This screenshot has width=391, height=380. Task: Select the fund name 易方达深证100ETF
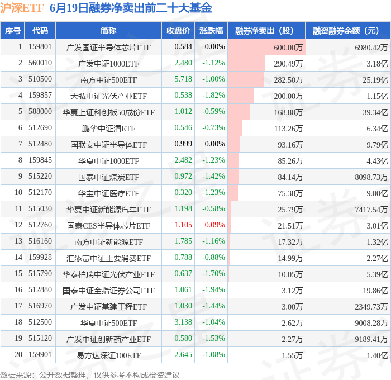[108, 355]
